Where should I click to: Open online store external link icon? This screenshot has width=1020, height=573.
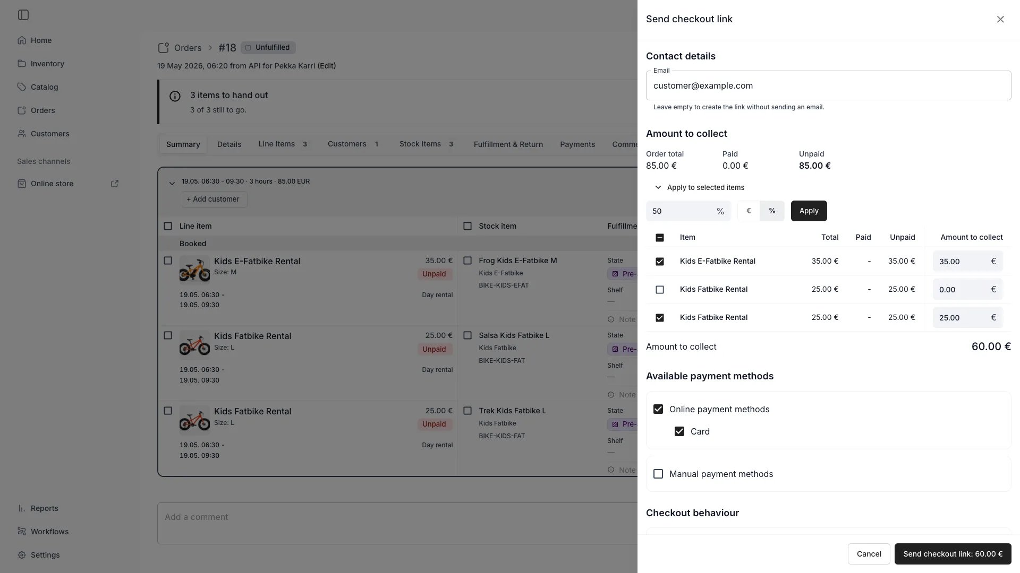coord(115,184)
